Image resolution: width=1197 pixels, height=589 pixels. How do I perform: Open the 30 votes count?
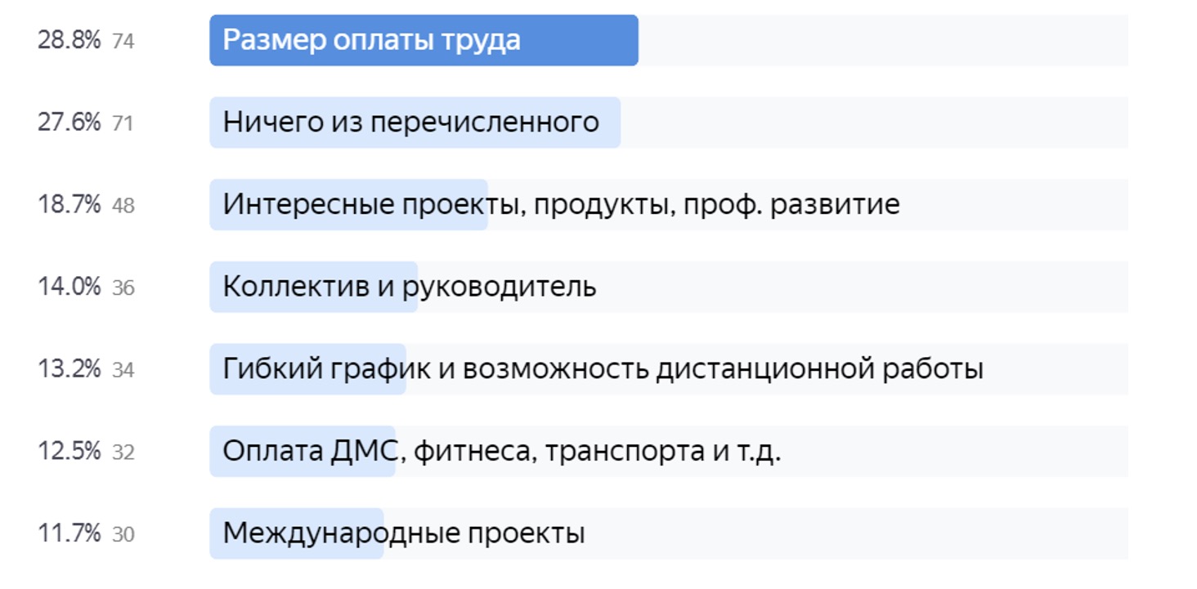click(x=123, y=535)
